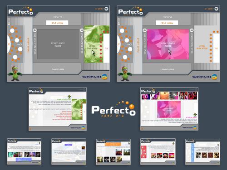Click the back arrow in the green-garden screen
The image size is (227, 170).
point(107,9)
